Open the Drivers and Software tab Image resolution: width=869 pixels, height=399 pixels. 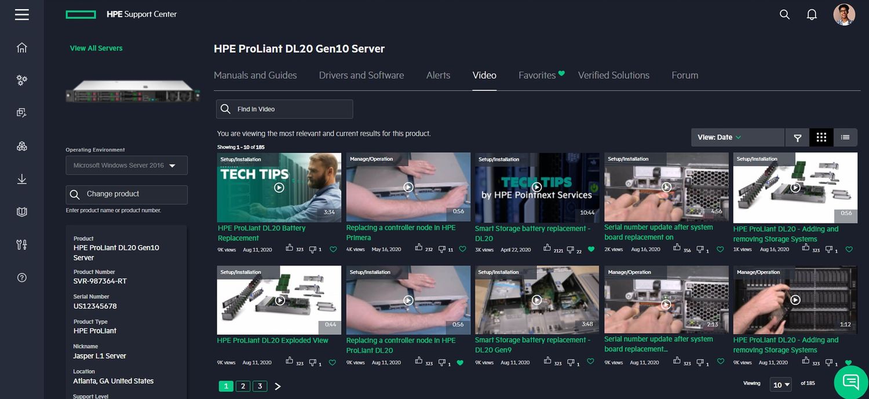coord(362,75)
